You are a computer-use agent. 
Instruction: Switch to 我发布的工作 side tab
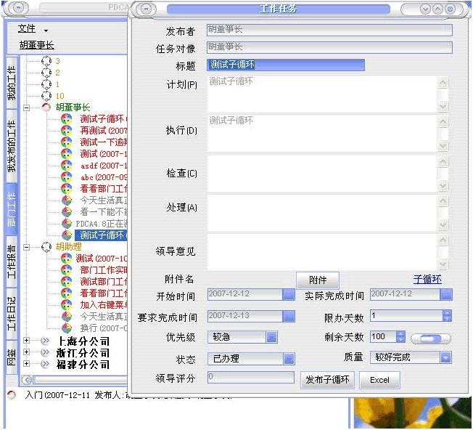[11, 146]
